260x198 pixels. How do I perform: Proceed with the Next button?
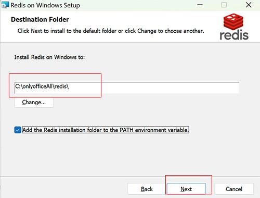point(186,189)
